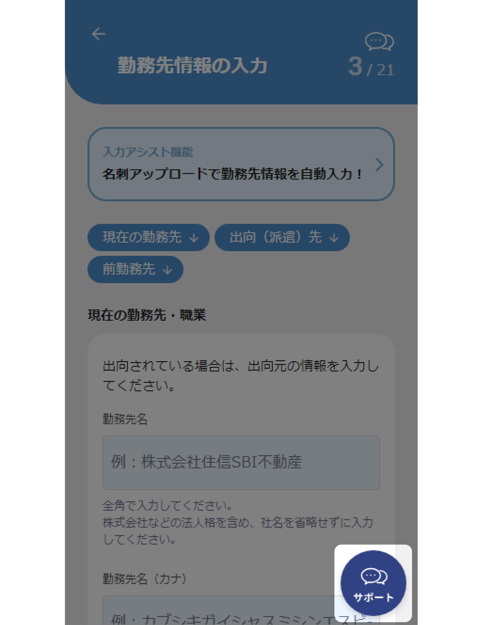
Task: Jump to the 現在の勤務先 section
Action: click(x=148, y=237)
